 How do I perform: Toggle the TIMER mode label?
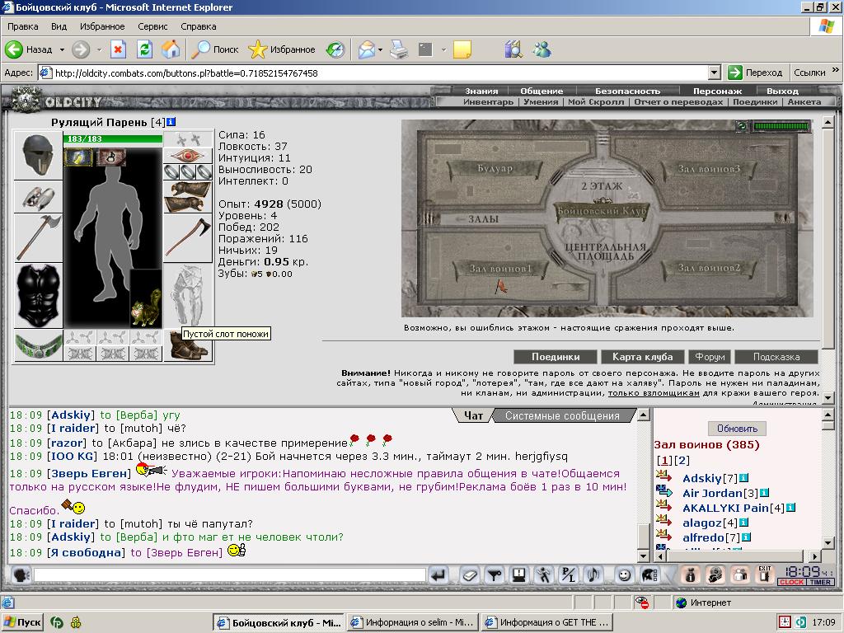click(820, 582)
